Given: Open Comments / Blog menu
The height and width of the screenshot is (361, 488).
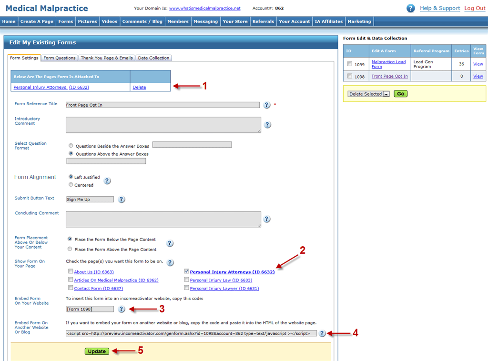Looking at the screenshot, I should click(x=142, y=21).
